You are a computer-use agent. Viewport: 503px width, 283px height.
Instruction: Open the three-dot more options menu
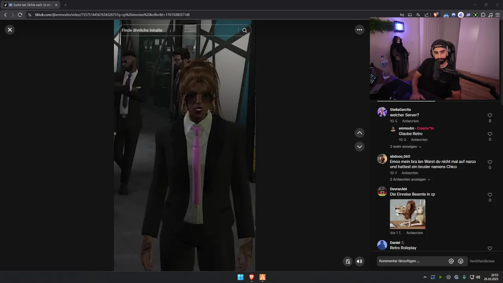click(359, 29)
